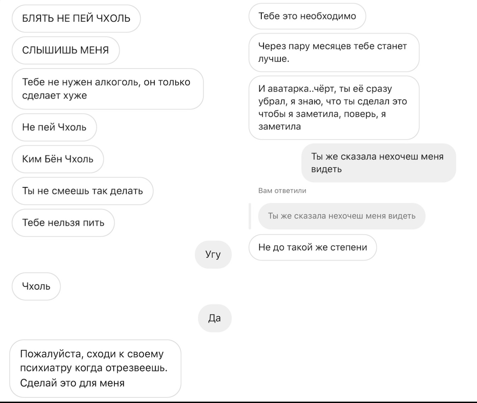Select the "Тебе это необходимо" message
Viewport: 477px width, 403px height.
click(307, 16)
